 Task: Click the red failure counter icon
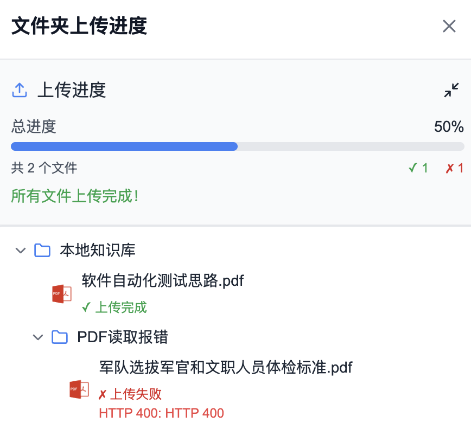point(448,168)
